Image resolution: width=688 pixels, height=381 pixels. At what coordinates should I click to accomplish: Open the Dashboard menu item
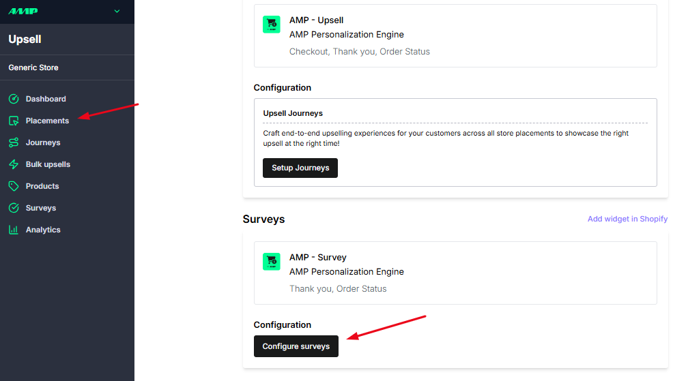(x=46, y=99)
